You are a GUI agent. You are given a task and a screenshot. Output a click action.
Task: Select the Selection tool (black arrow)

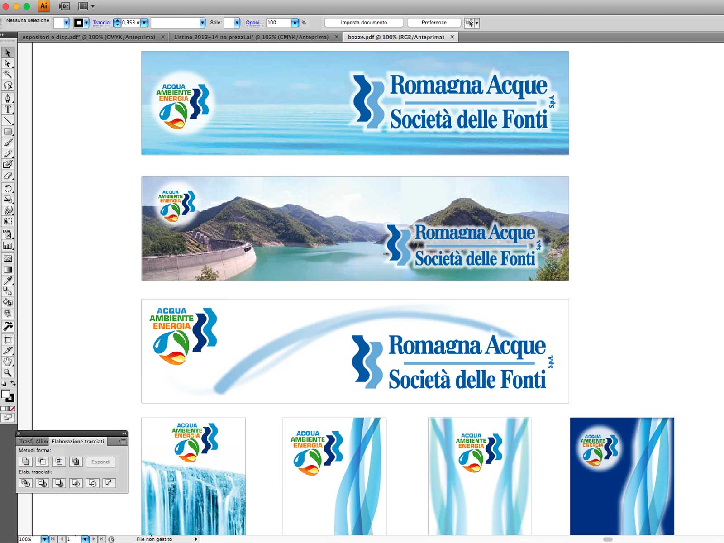(8, 53)
